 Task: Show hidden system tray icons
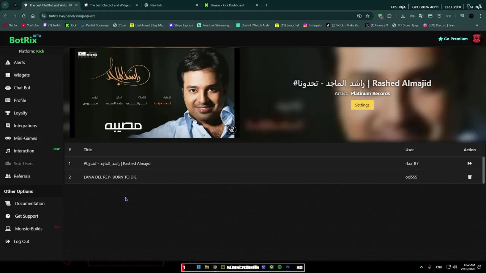421,267
